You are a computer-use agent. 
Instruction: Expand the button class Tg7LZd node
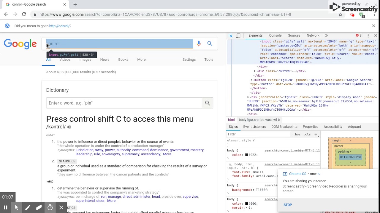[251, 80]
